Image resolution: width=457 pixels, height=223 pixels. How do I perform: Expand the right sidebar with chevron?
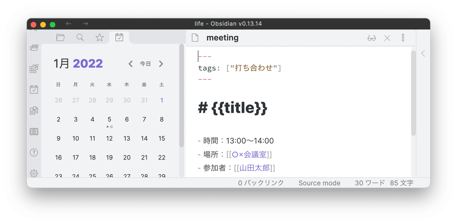click(x=423, y=54)
